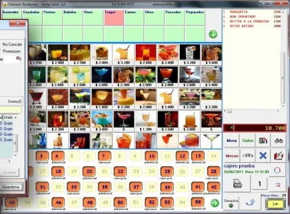Click the blue X delete icon
290x214 pixels.
(263, 155)
